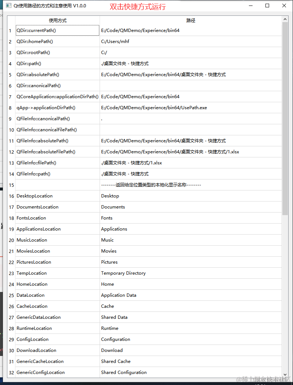This screenshot has height=385, width=293.
Task: Select the PicturesLocation cell
Action: point(57,262)
